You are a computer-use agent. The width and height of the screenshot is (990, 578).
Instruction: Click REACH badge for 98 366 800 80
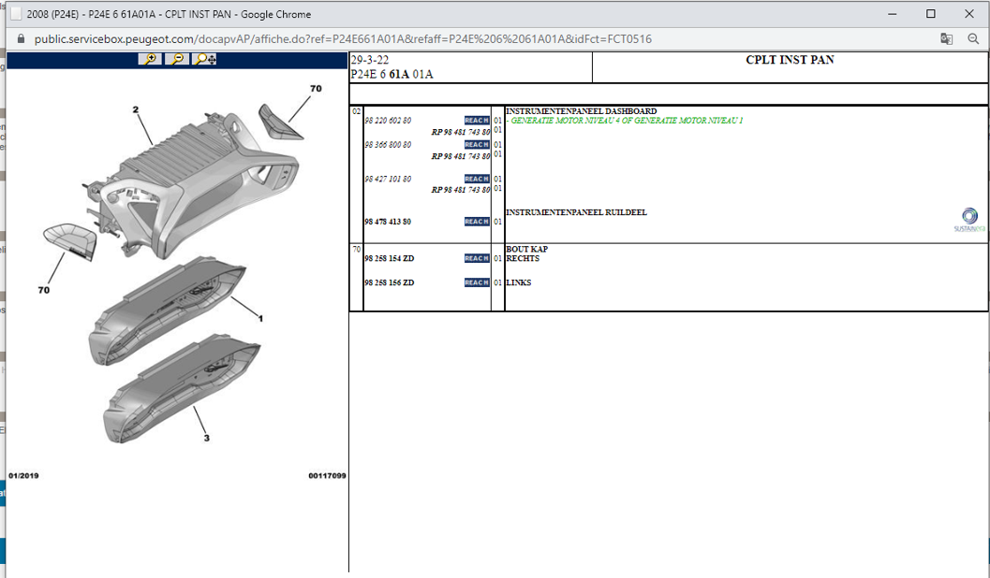(477, 145)
